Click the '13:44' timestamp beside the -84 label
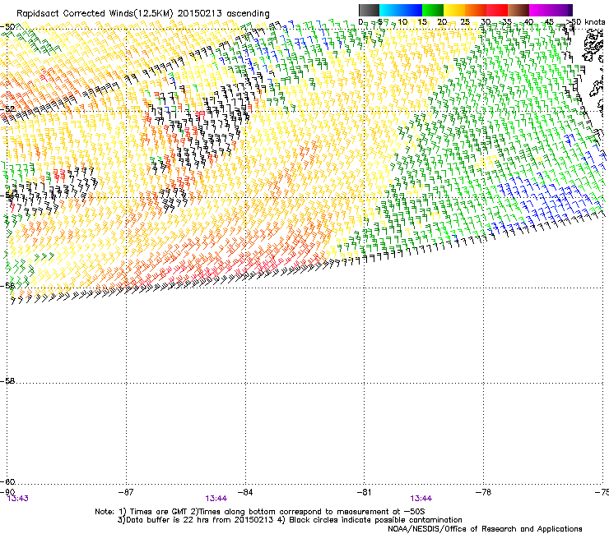Viewport: 609px width, 534px height. click(216, 499)
